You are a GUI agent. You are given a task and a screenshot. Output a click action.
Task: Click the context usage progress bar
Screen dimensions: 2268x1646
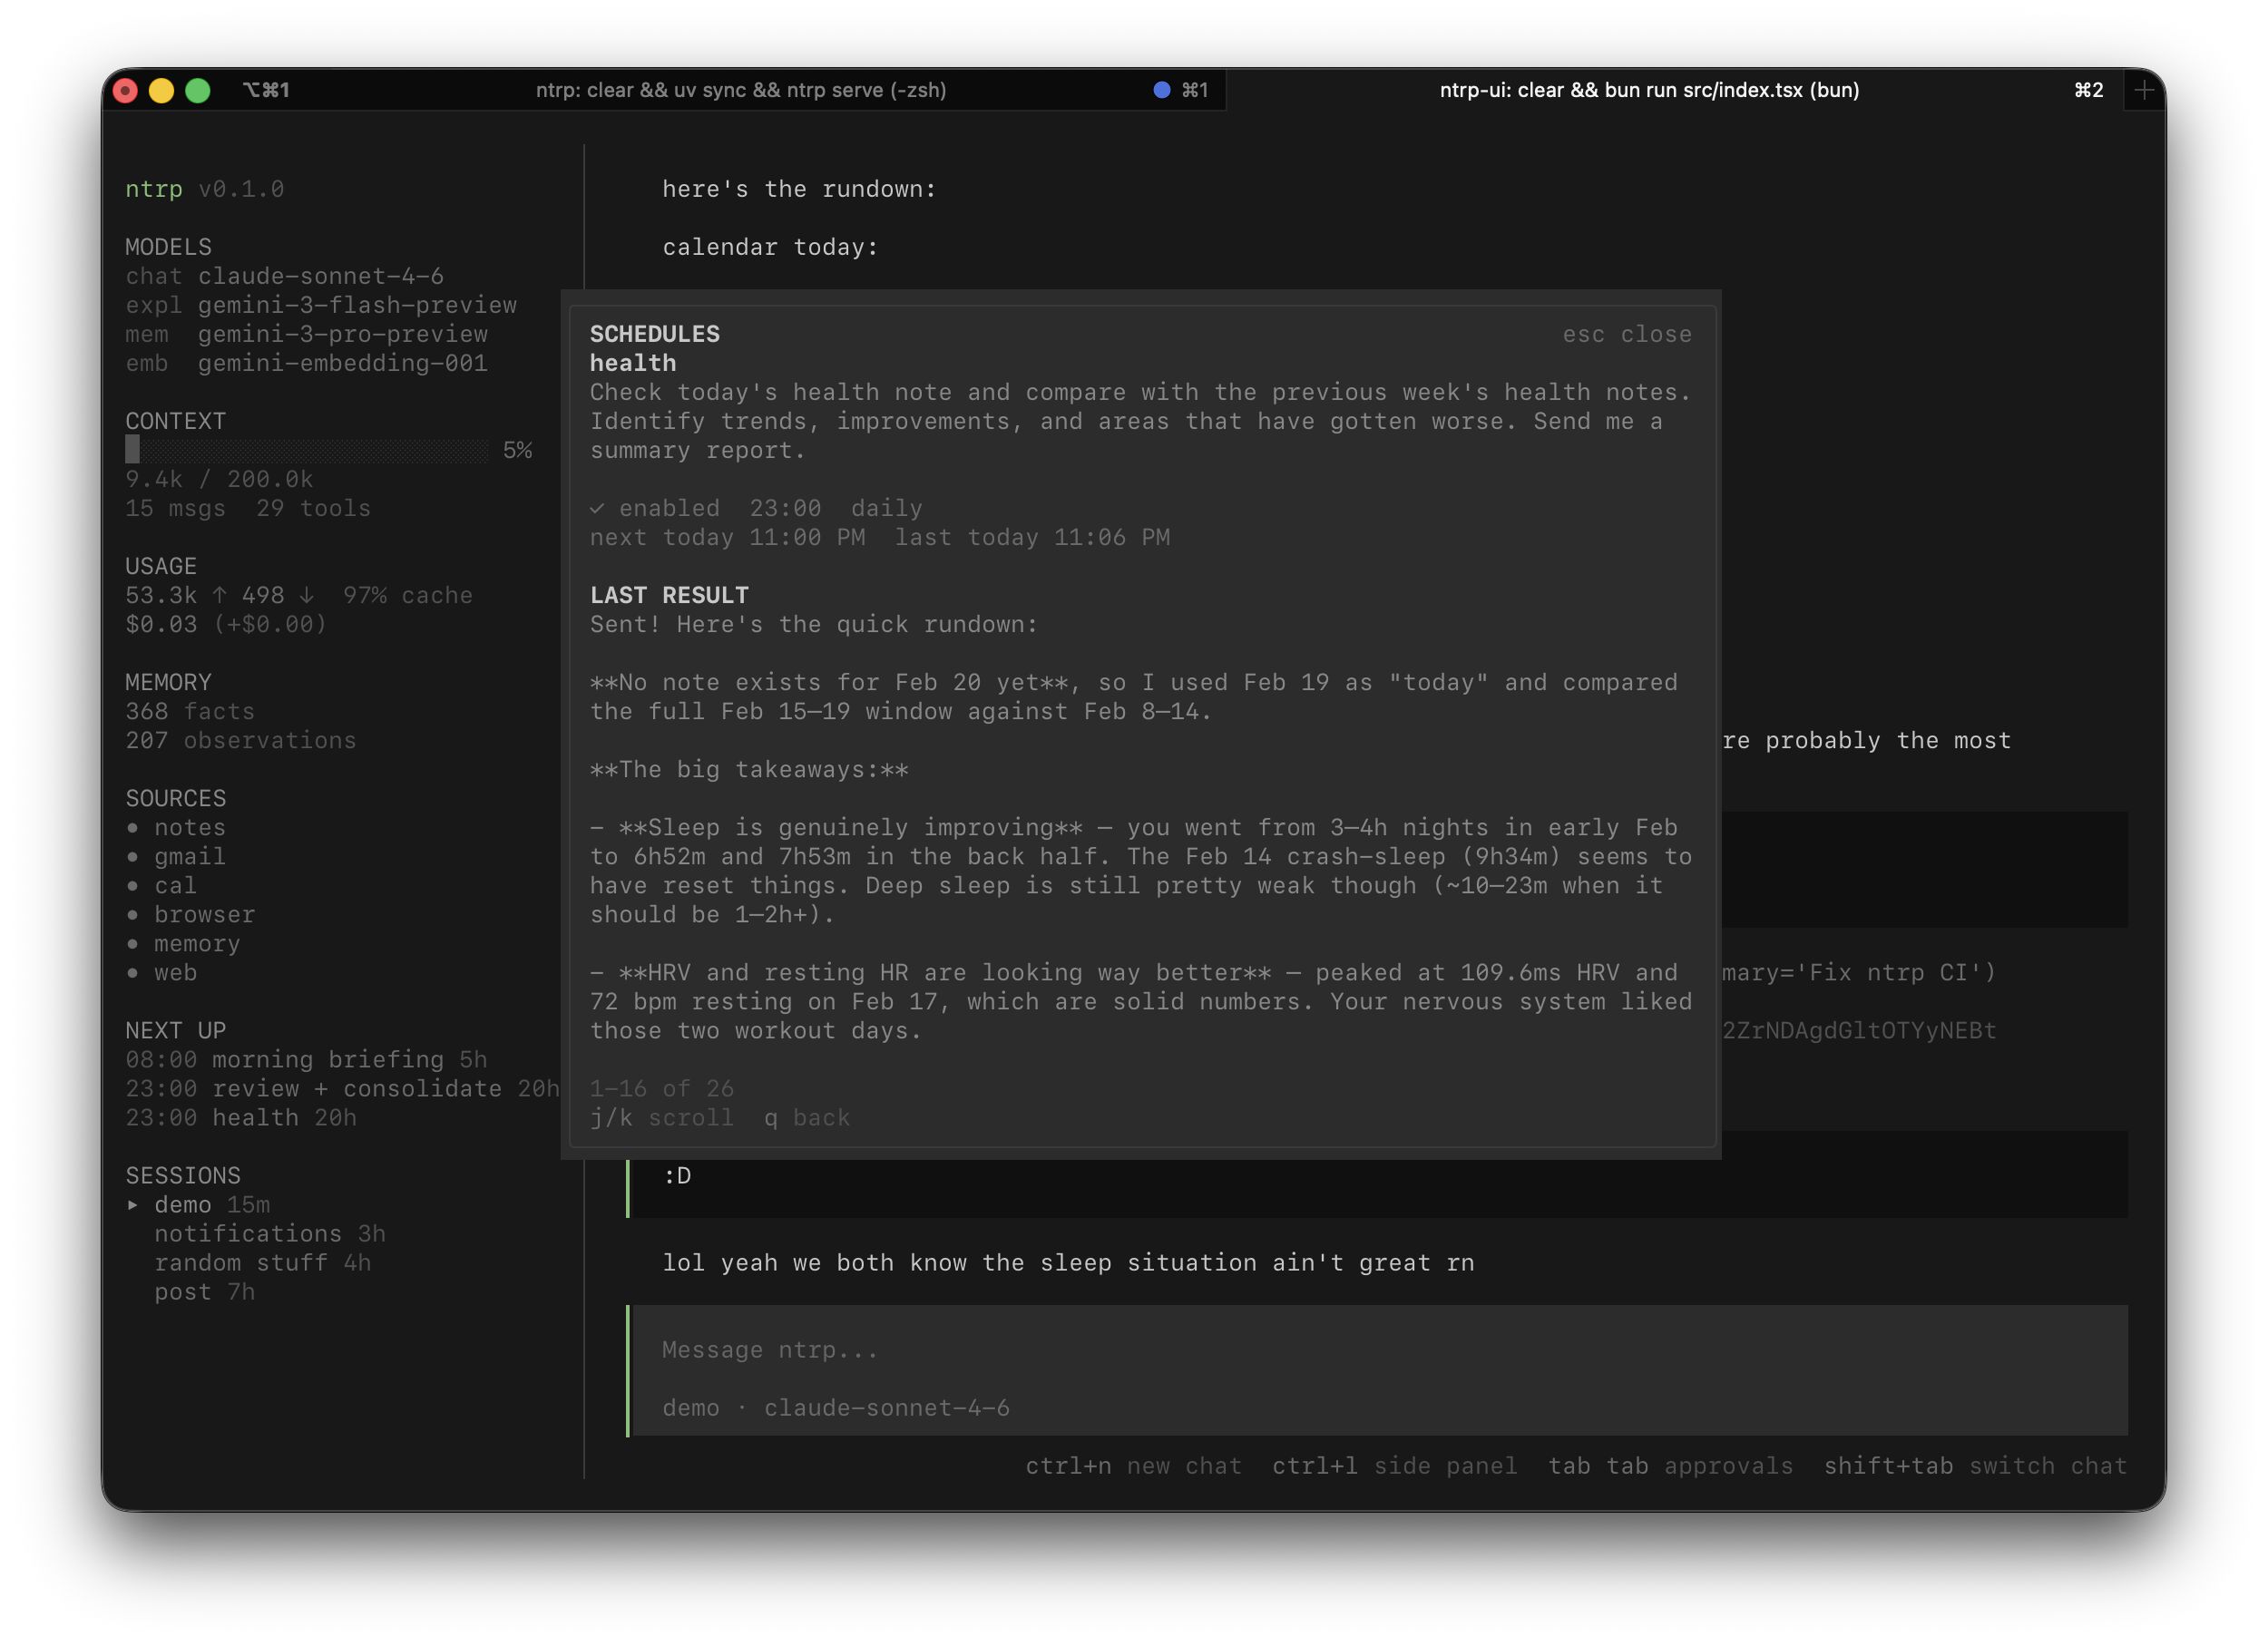[x=307, y=451]
